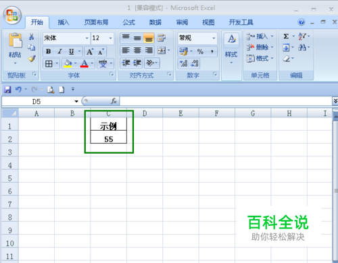Increase font size with large A
The image size is (338, 263).
click(90, 52)
